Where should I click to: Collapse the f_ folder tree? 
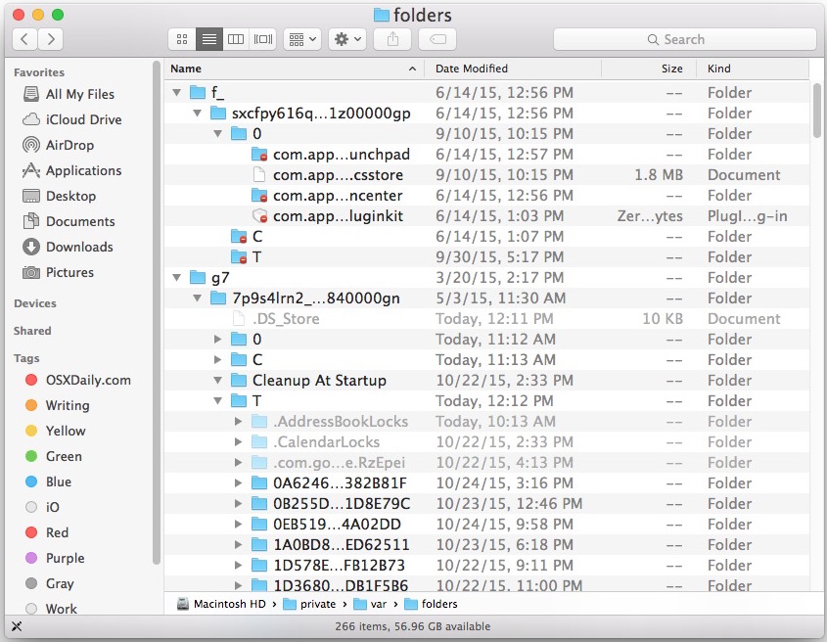point(176,92)
